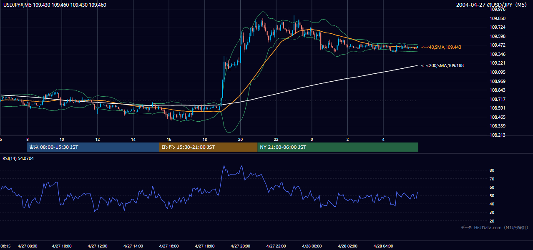
Task: Click hour tick 0 under price chart
Action: click(x=312, y=139)
